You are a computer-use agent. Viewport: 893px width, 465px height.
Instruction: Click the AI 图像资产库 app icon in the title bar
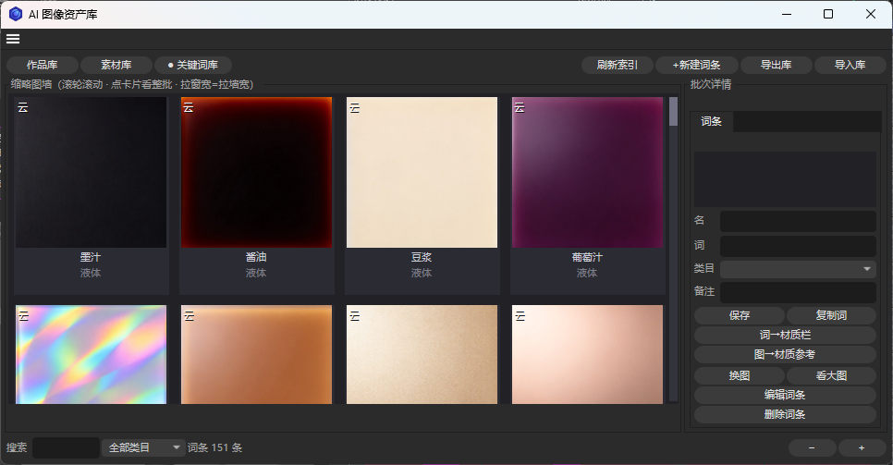point(16,14)
